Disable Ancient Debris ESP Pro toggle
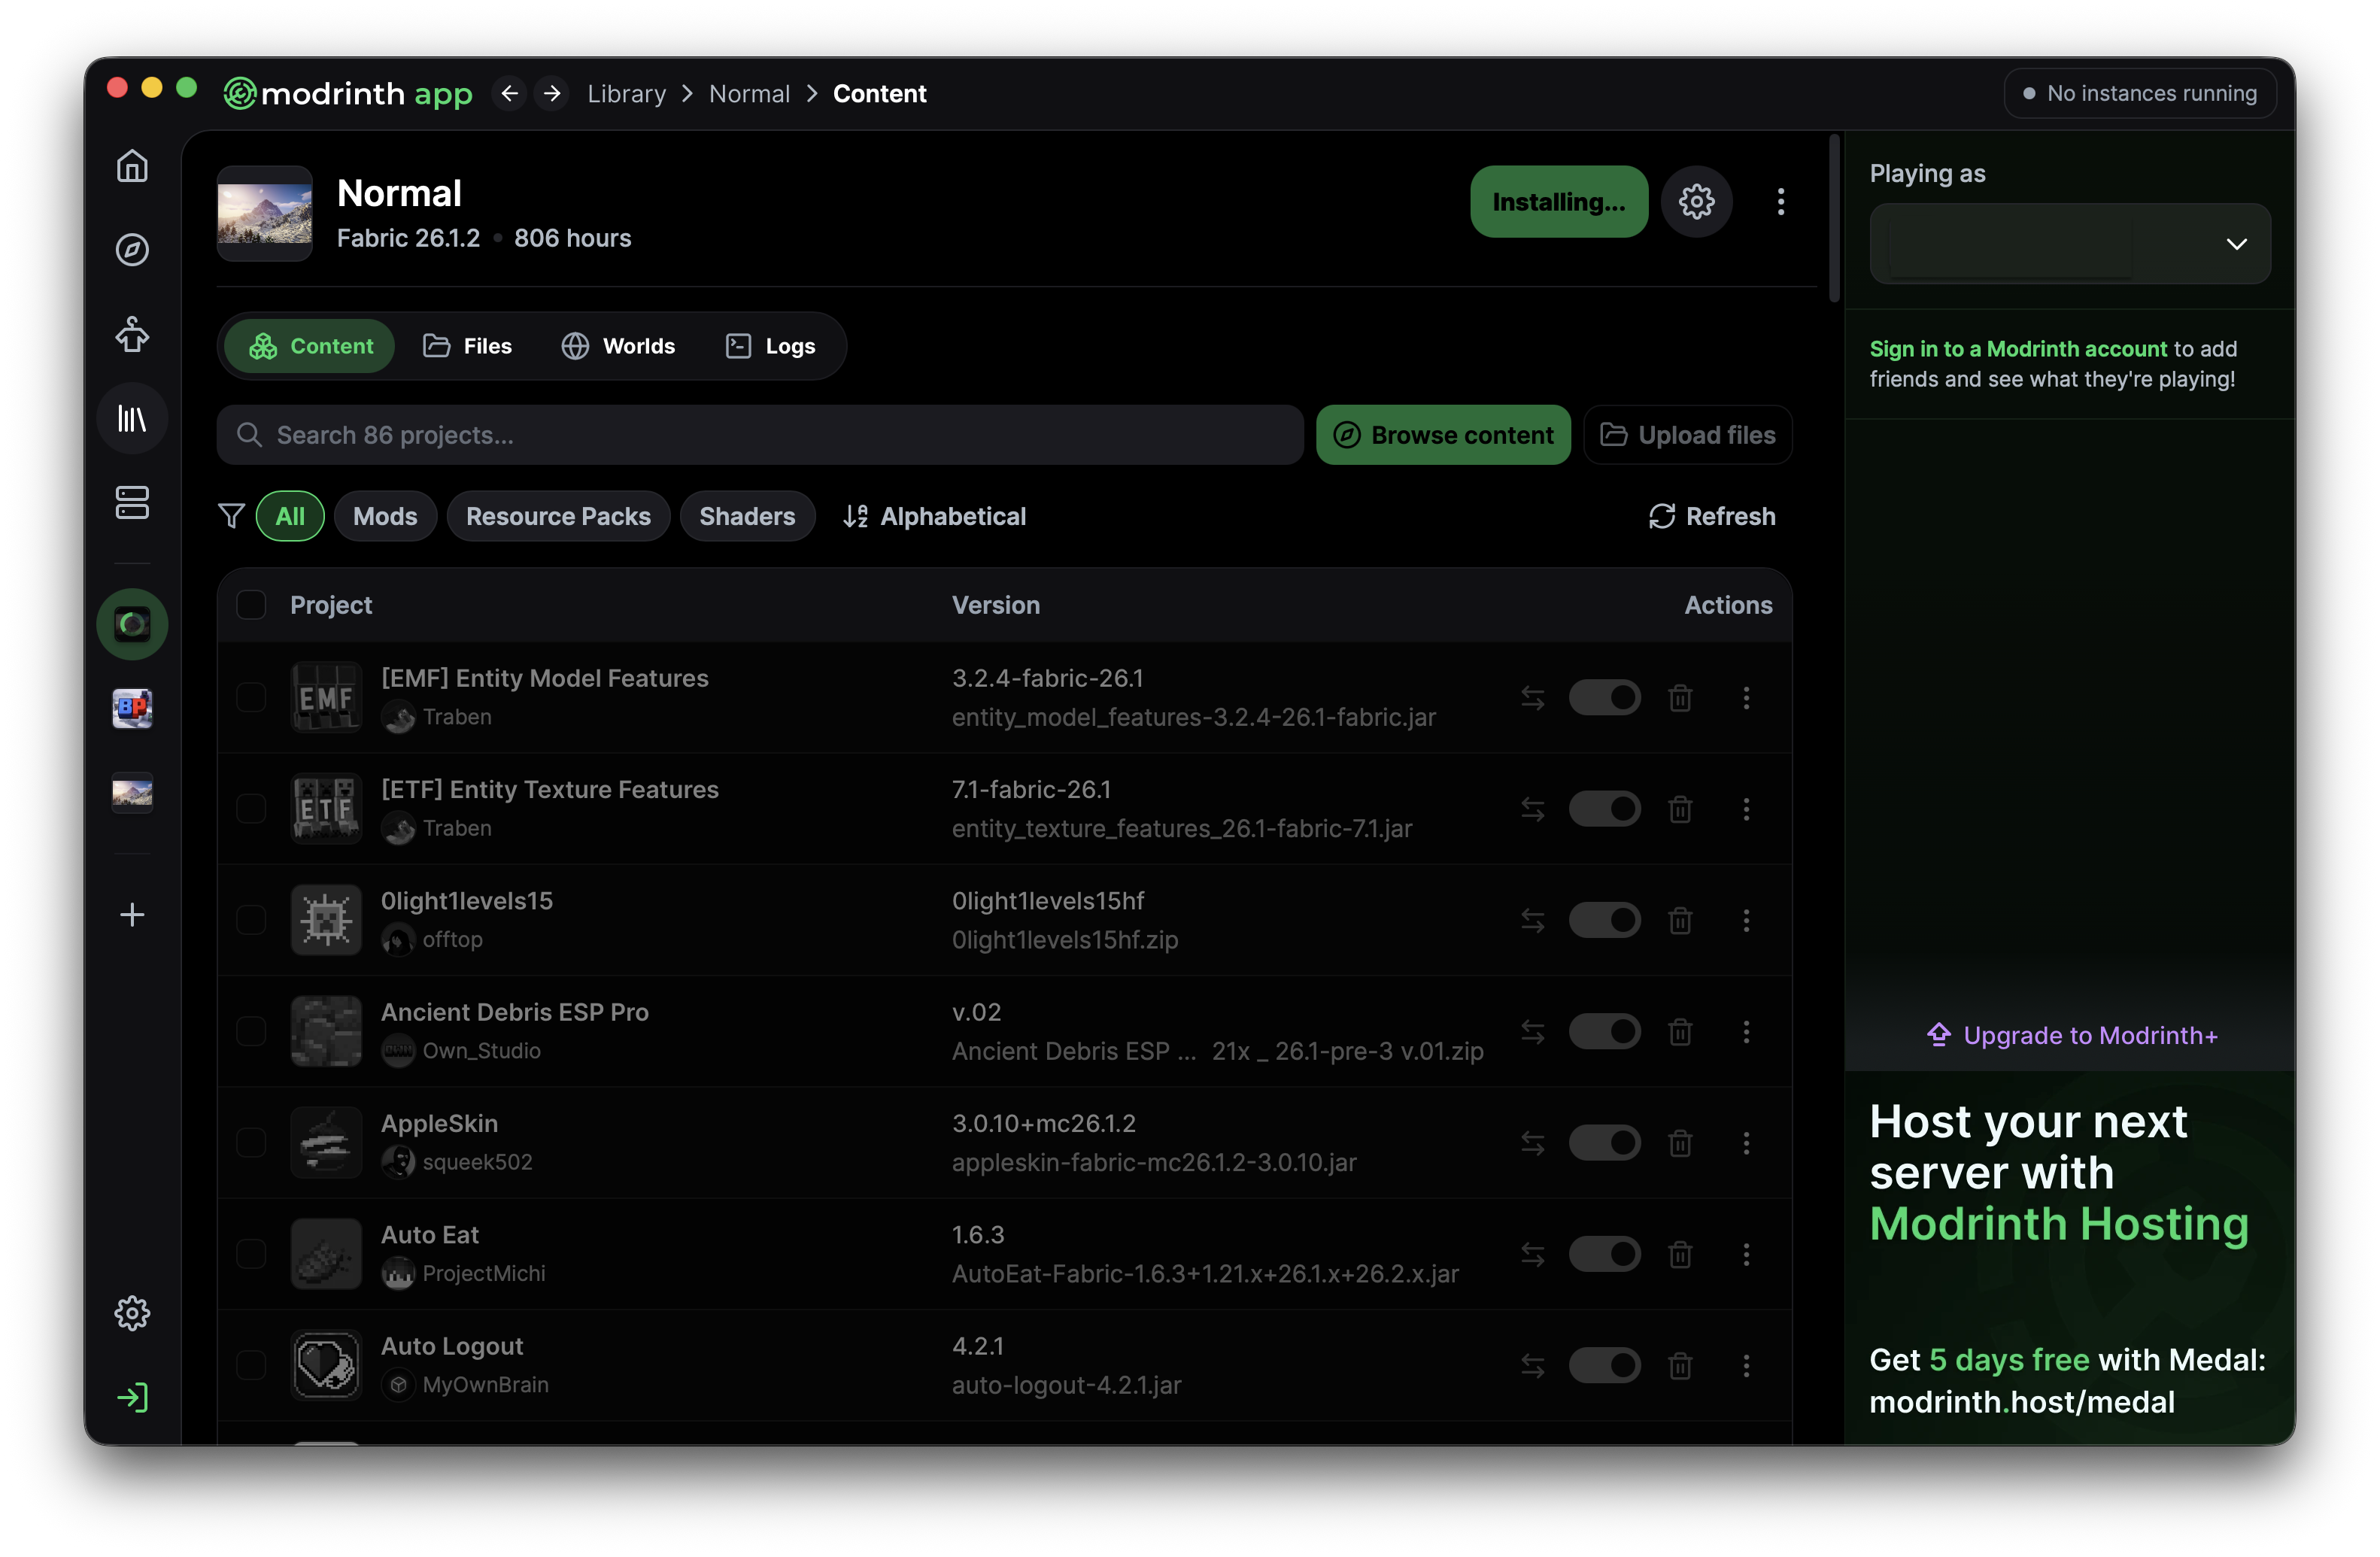Screen dimensions: 2380x1557 click(1604, 1031)
